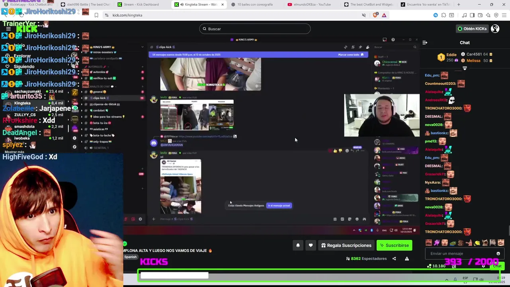Report the stream using warning triangle icon
The image size is (510, 287).
[x=407, y=259]
